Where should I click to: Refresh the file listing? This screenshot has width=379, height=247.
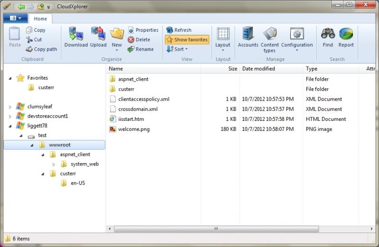(x=179, y=30)
